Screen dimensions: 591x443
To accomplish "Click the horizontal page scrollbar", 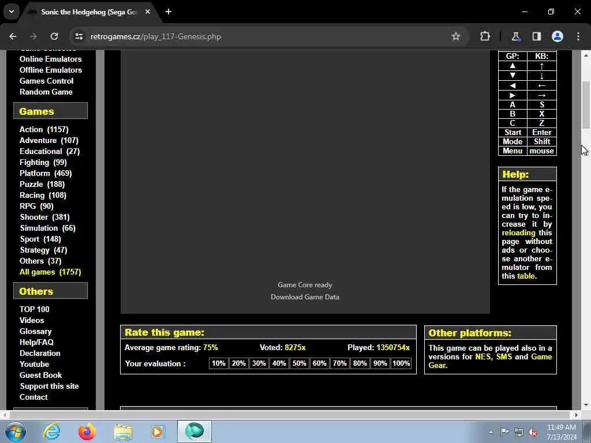I will point(290,415).
